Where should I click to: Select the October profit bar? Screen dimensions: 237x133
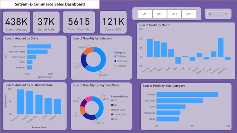(x=214, y=54)
